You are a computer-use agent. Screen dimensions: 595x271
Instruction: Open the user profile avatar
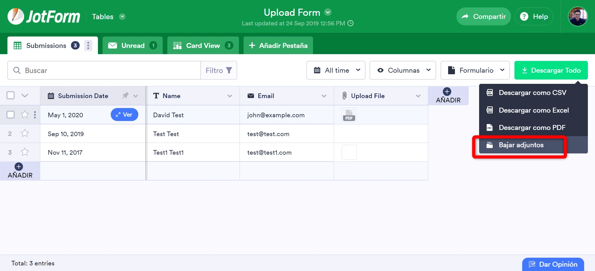point(577,16)
